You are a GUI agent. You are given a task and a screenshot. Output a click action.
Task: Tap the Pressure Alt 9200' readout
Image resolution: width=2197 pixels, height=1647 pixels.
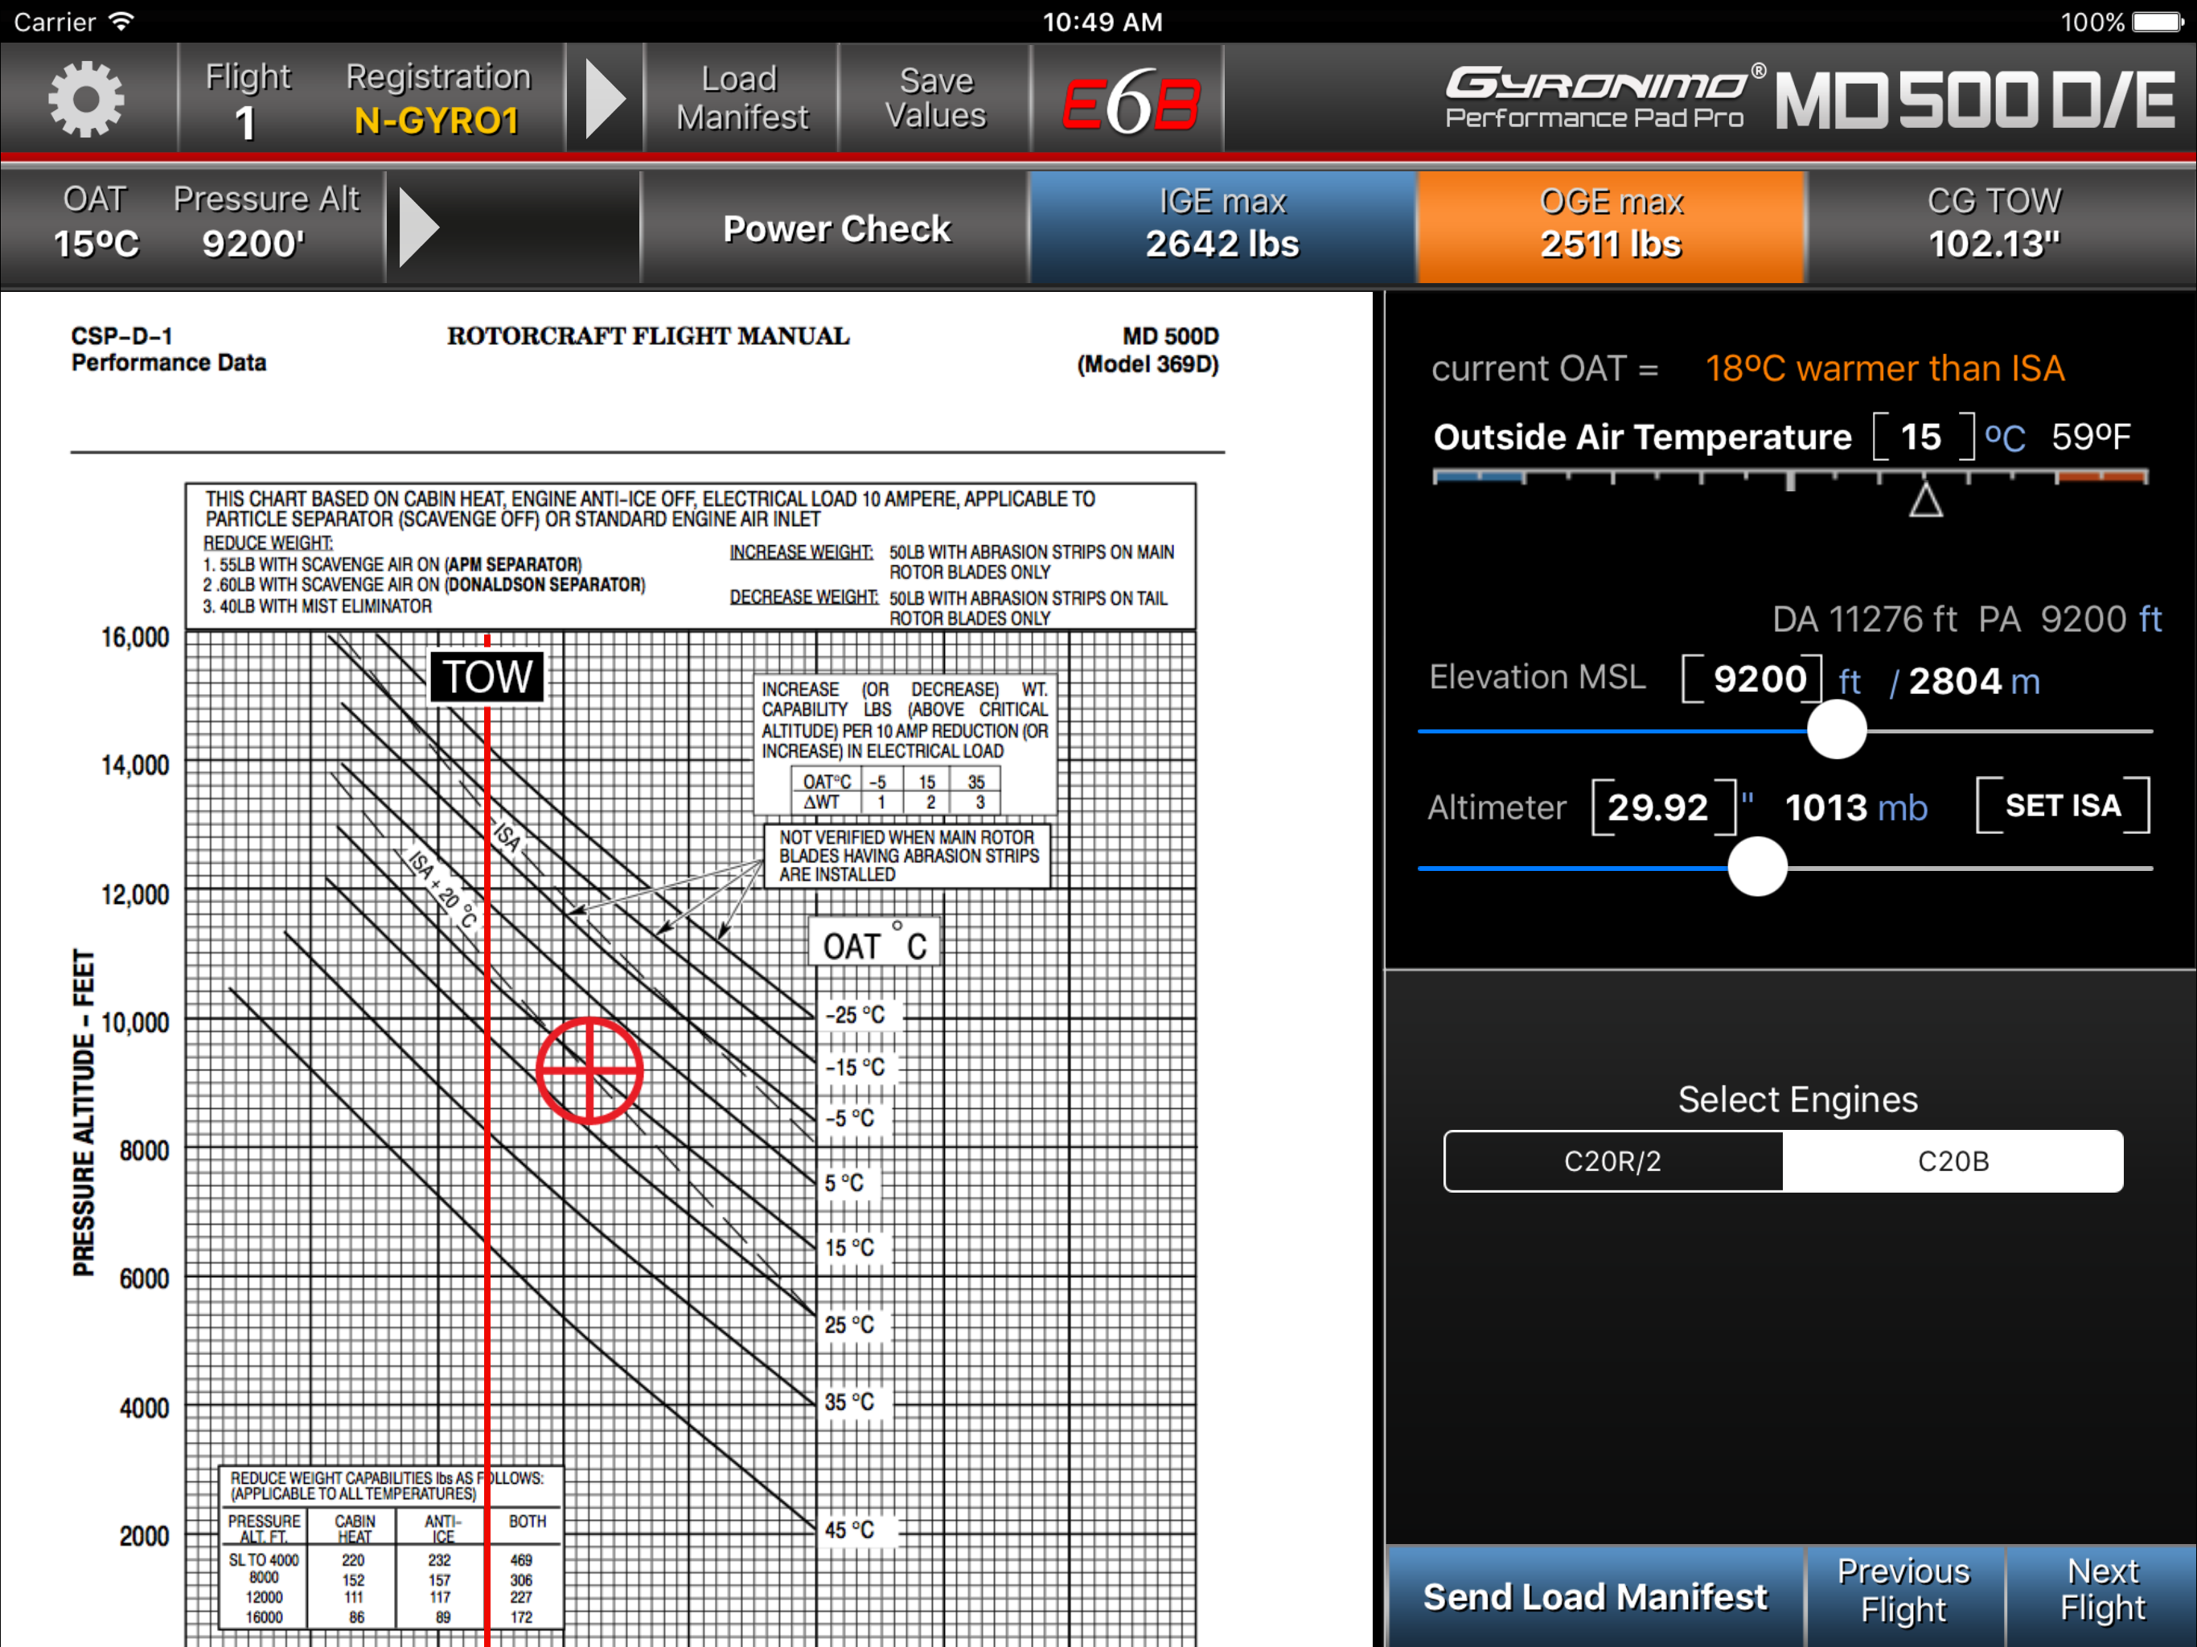click(x=265, y=224)
